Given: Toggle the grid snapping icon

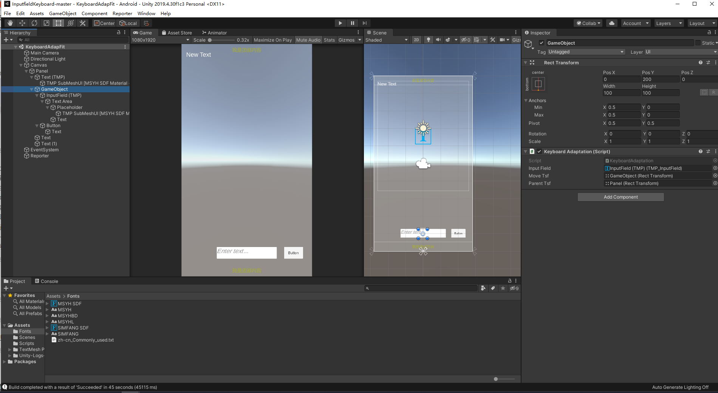Looking at the screenshot, I should pyautogui.click(x=147, y=23).
